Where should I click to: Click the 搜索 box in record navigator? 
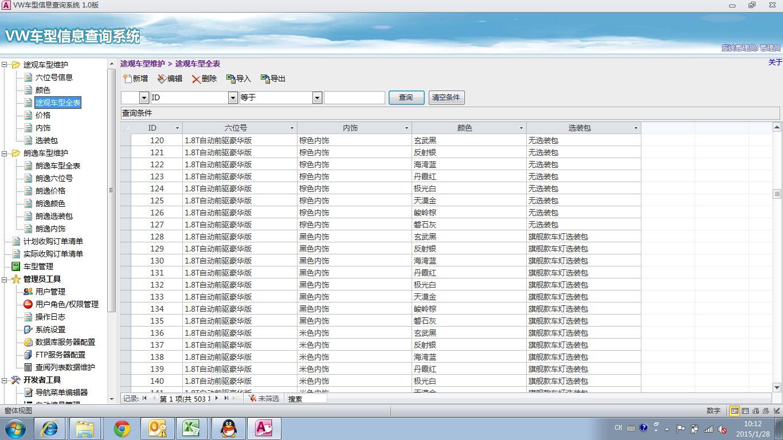(307, 398)
